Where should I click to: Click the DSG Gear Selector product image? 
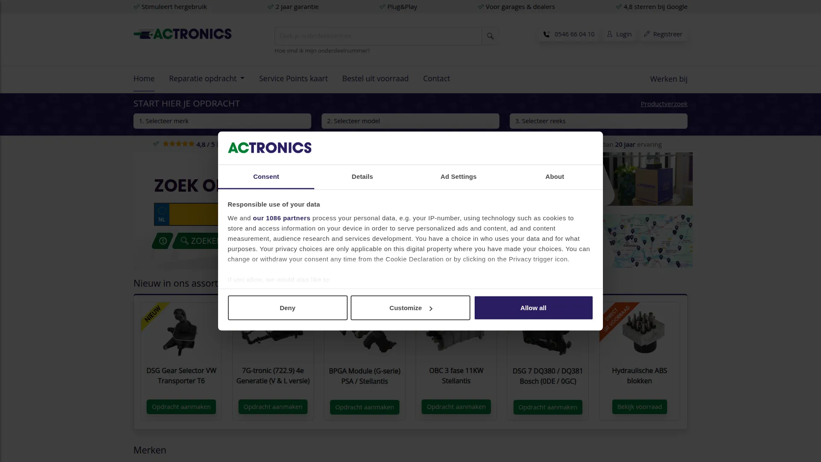181,332
